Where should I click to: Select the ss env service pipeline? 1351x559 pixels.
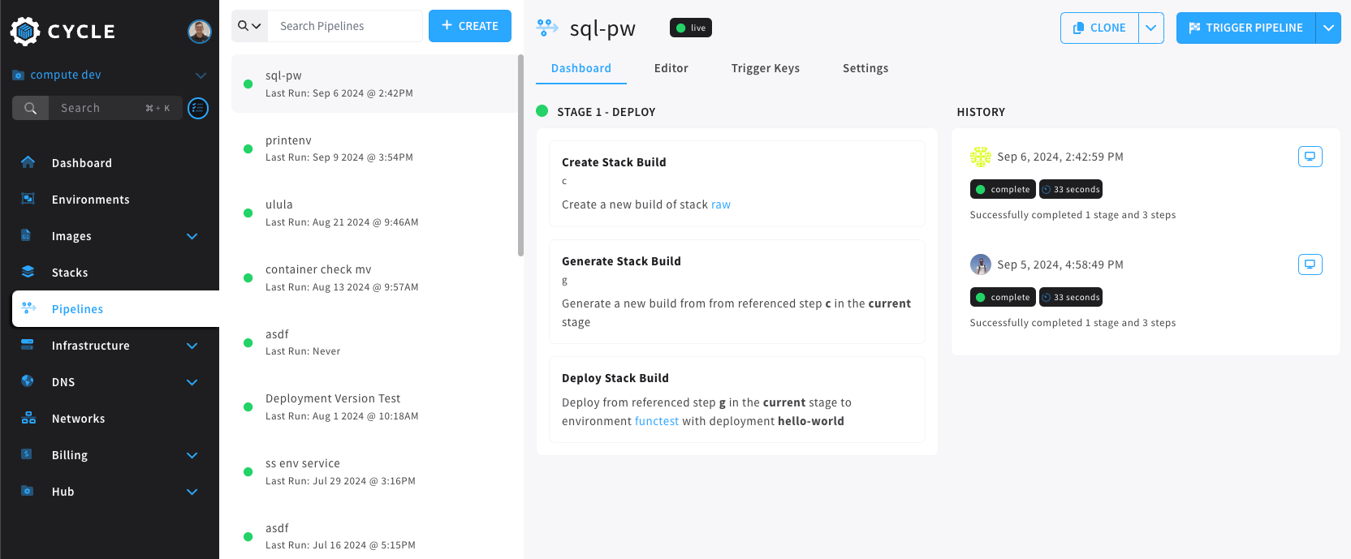pyautogui.click(x=374, y=471)
